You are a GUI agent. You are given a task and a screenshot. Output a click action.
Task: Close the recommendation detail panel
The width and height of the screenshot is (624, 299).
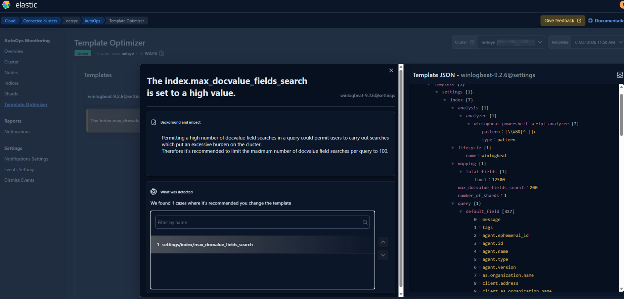tap(391, 70)
